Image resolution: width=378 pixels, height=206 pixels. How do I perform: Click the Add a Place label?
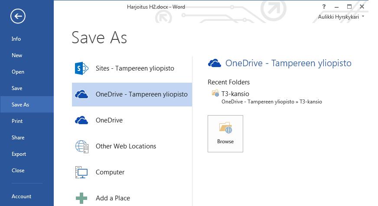[x=113, y=198]
